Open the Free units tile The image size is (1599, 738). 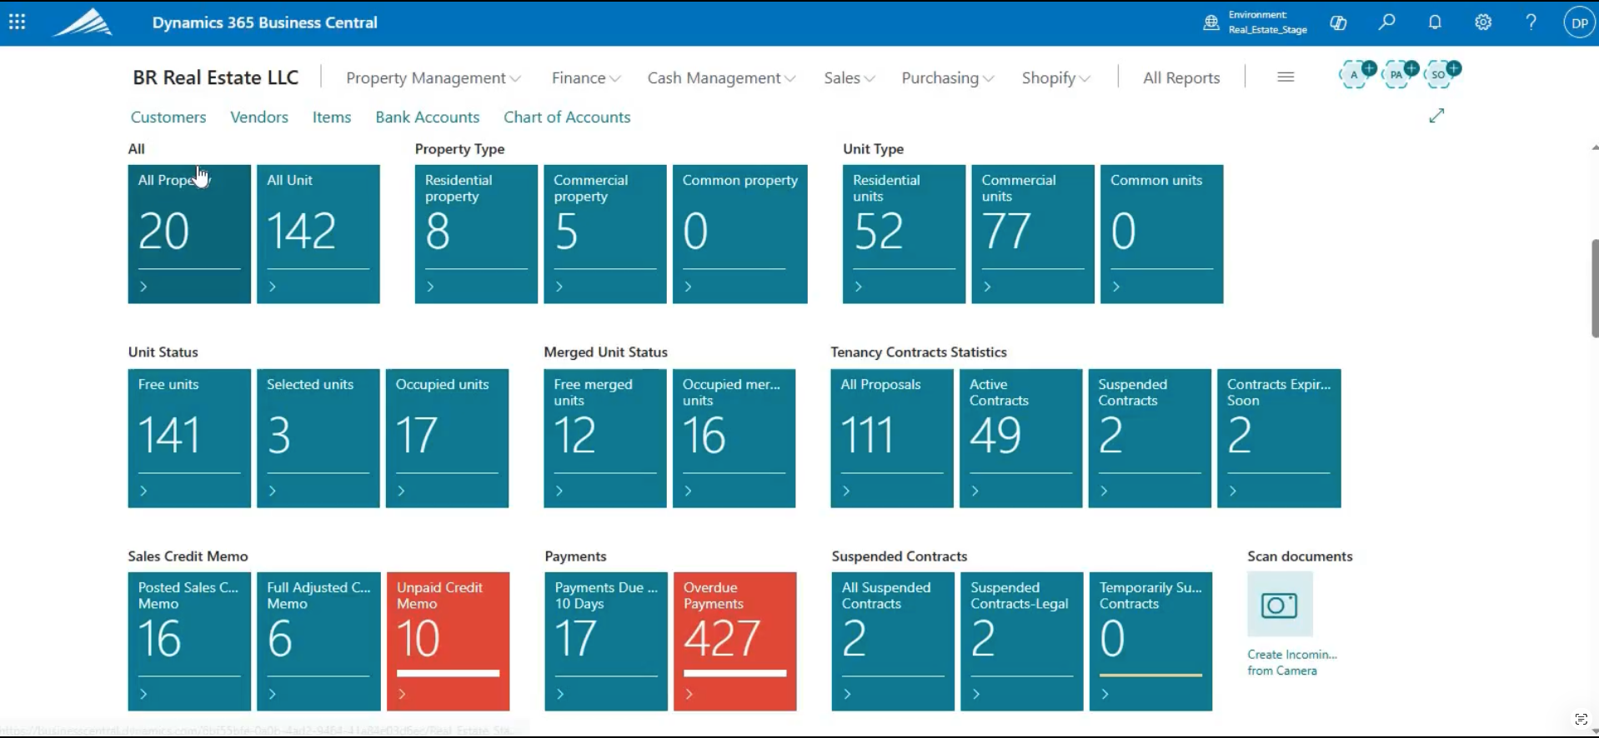(x=189, y=438)
